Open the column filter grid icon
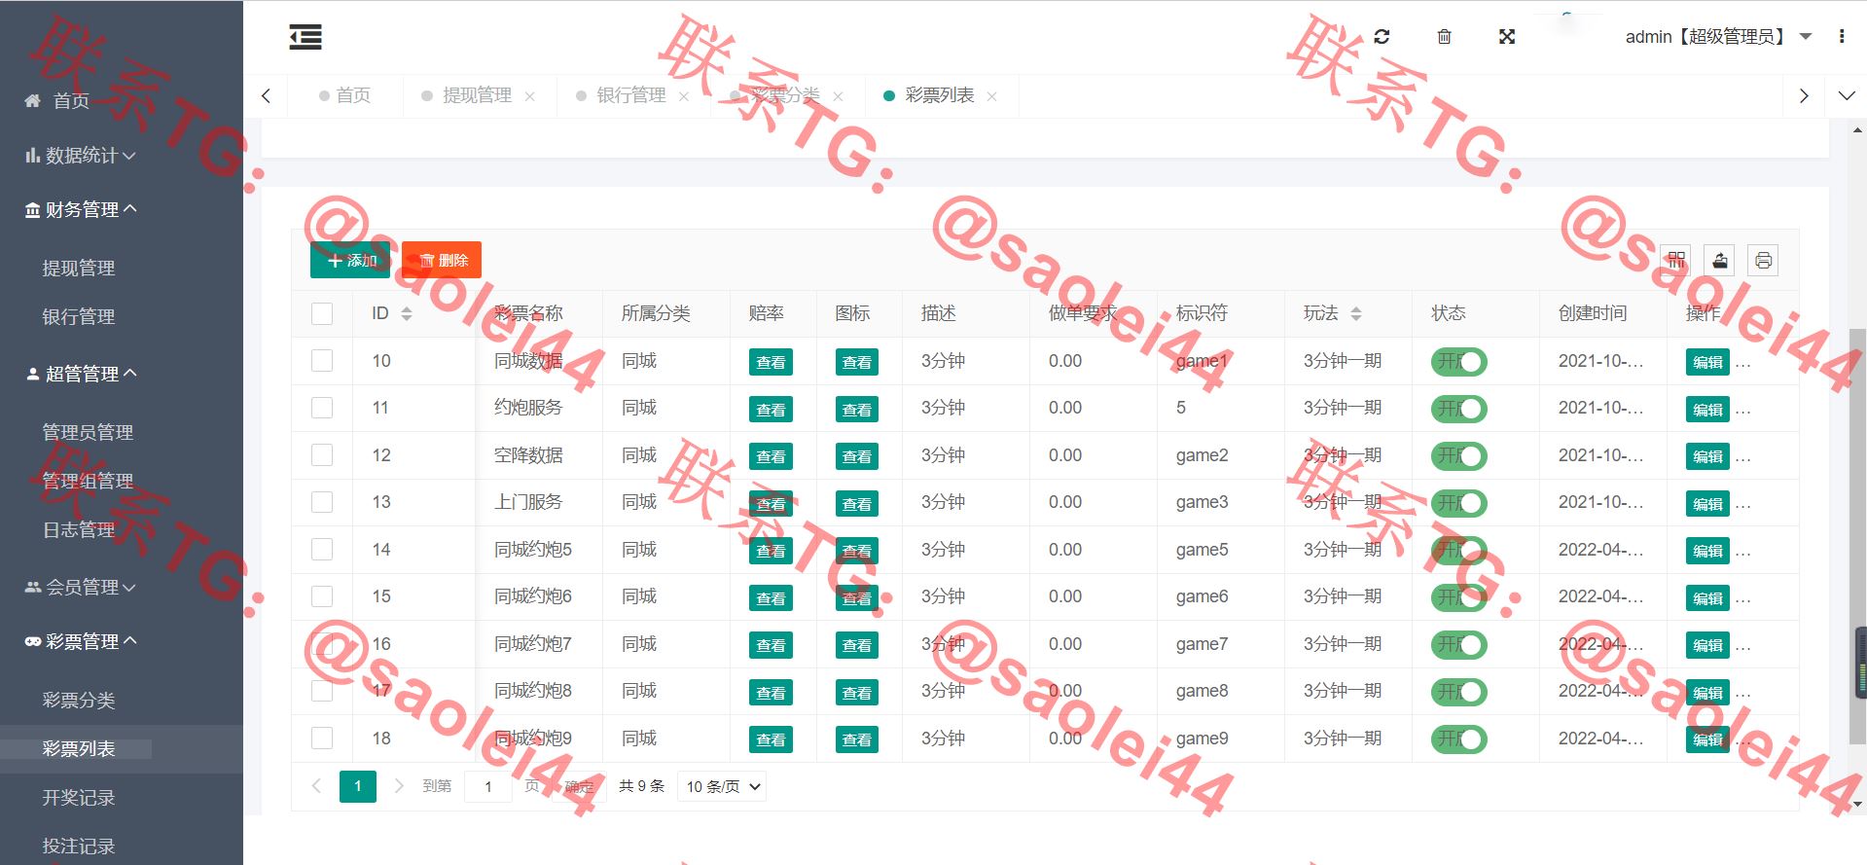Viewport: 1867px width, 865px height. click(x=1675, y=261)
